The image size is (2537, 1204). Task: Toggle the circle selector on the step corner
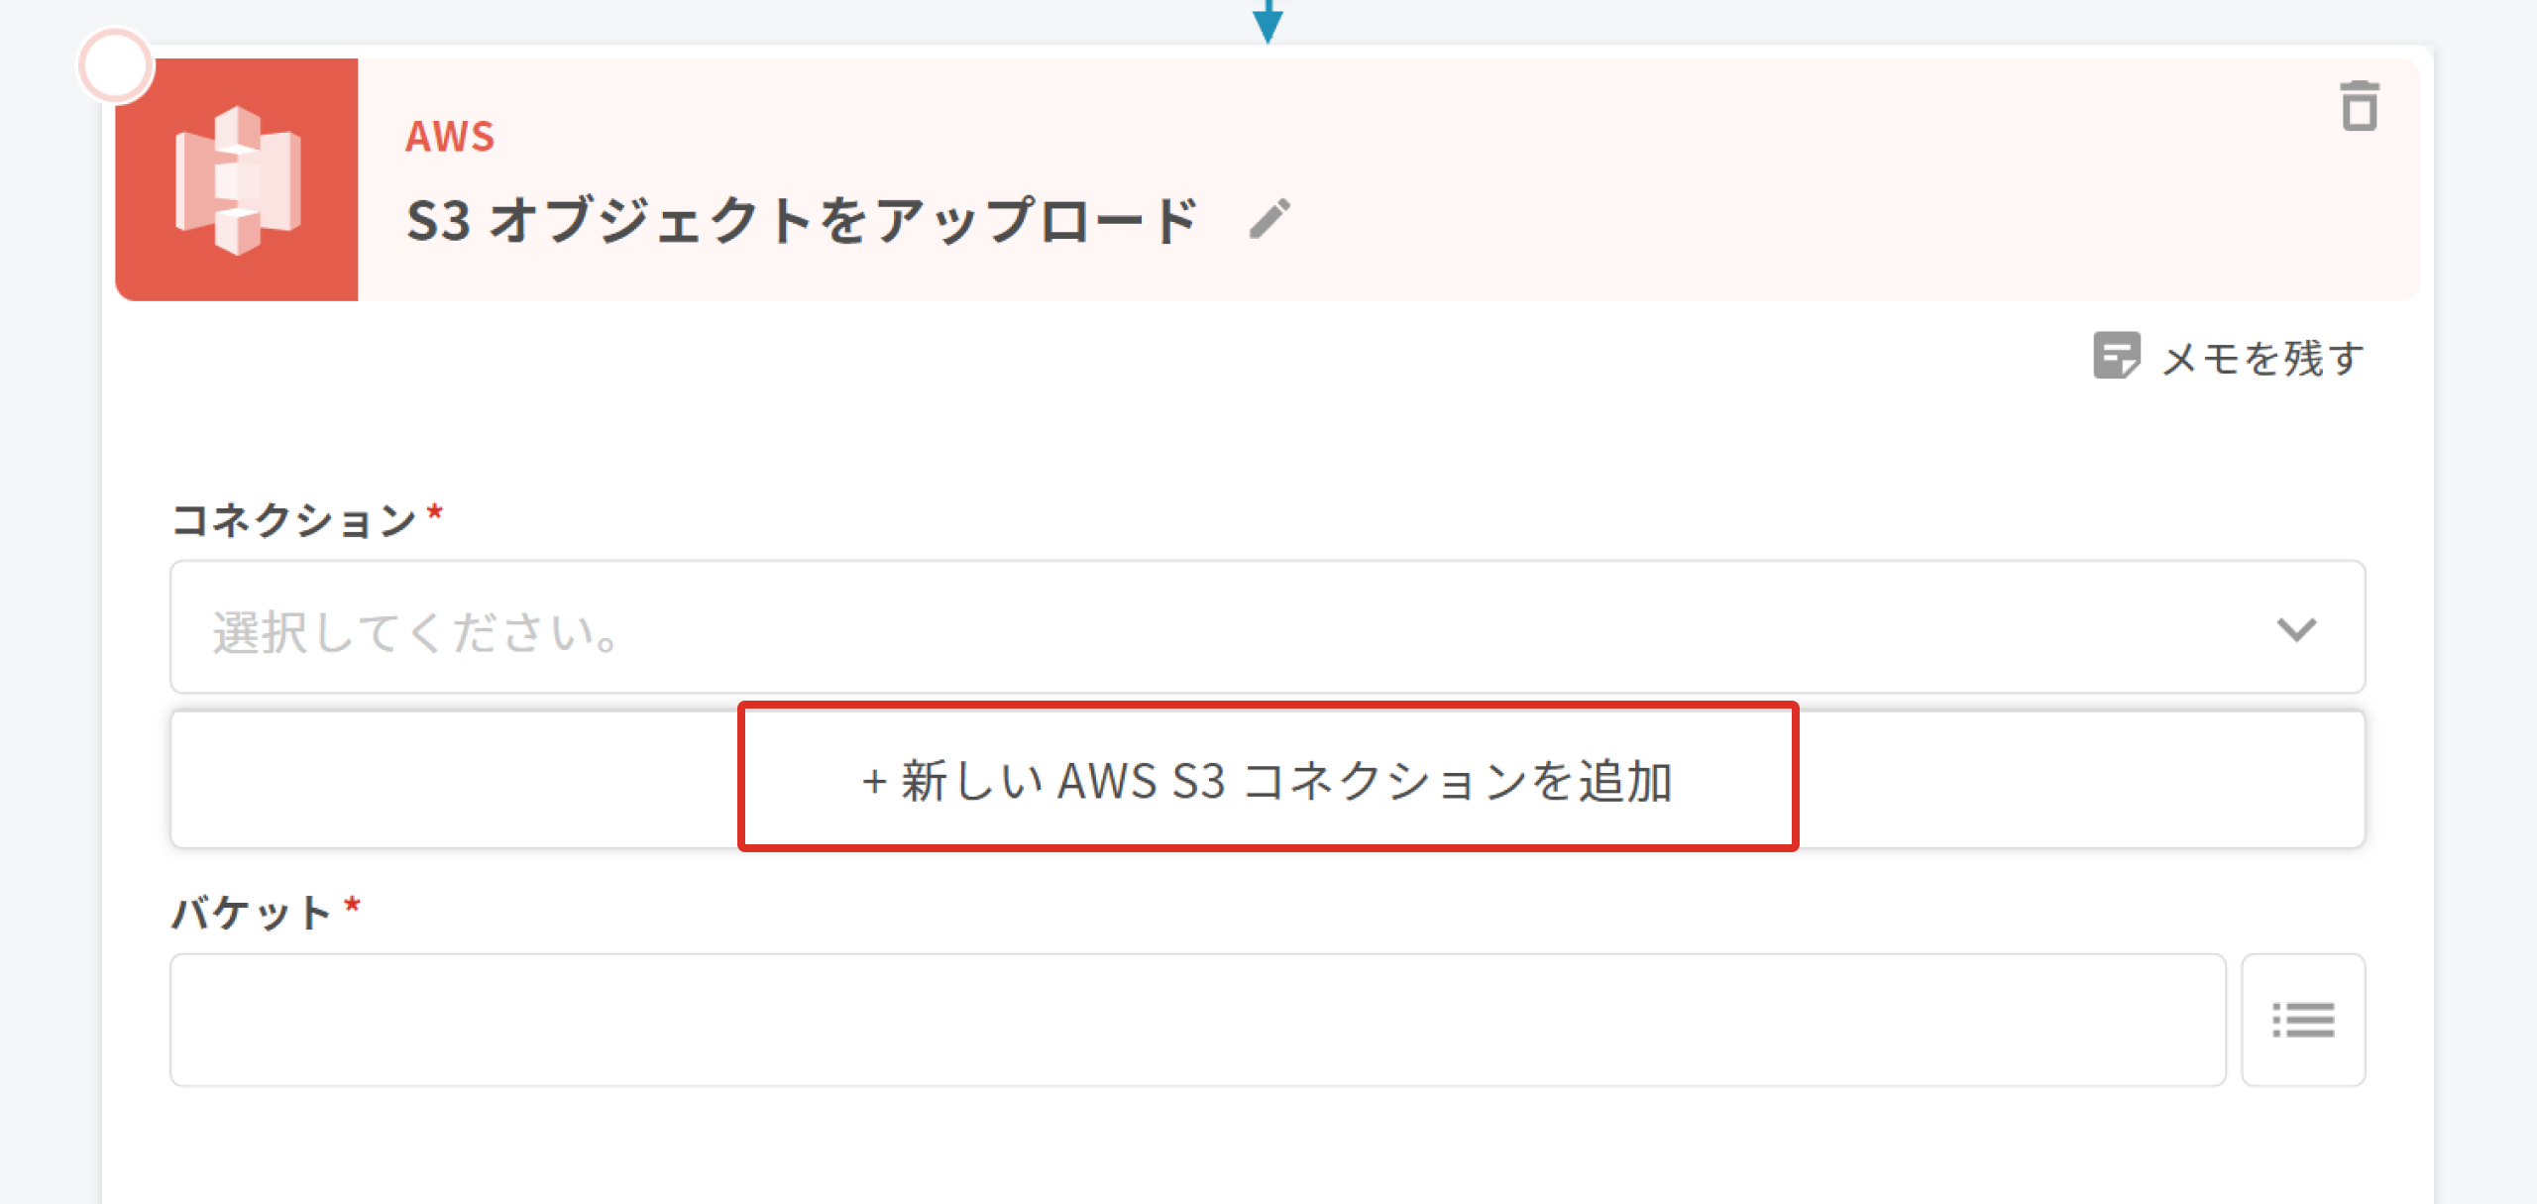(x=116, y=65)
